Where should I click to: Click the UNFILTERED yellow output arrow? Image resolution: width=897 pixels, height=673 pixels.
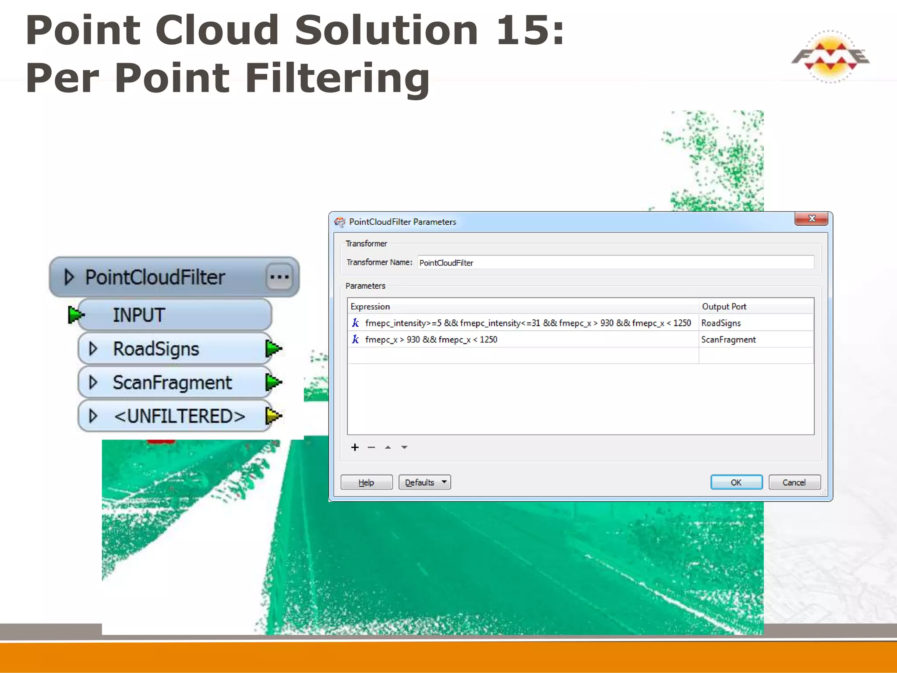[x=274, y=416]
